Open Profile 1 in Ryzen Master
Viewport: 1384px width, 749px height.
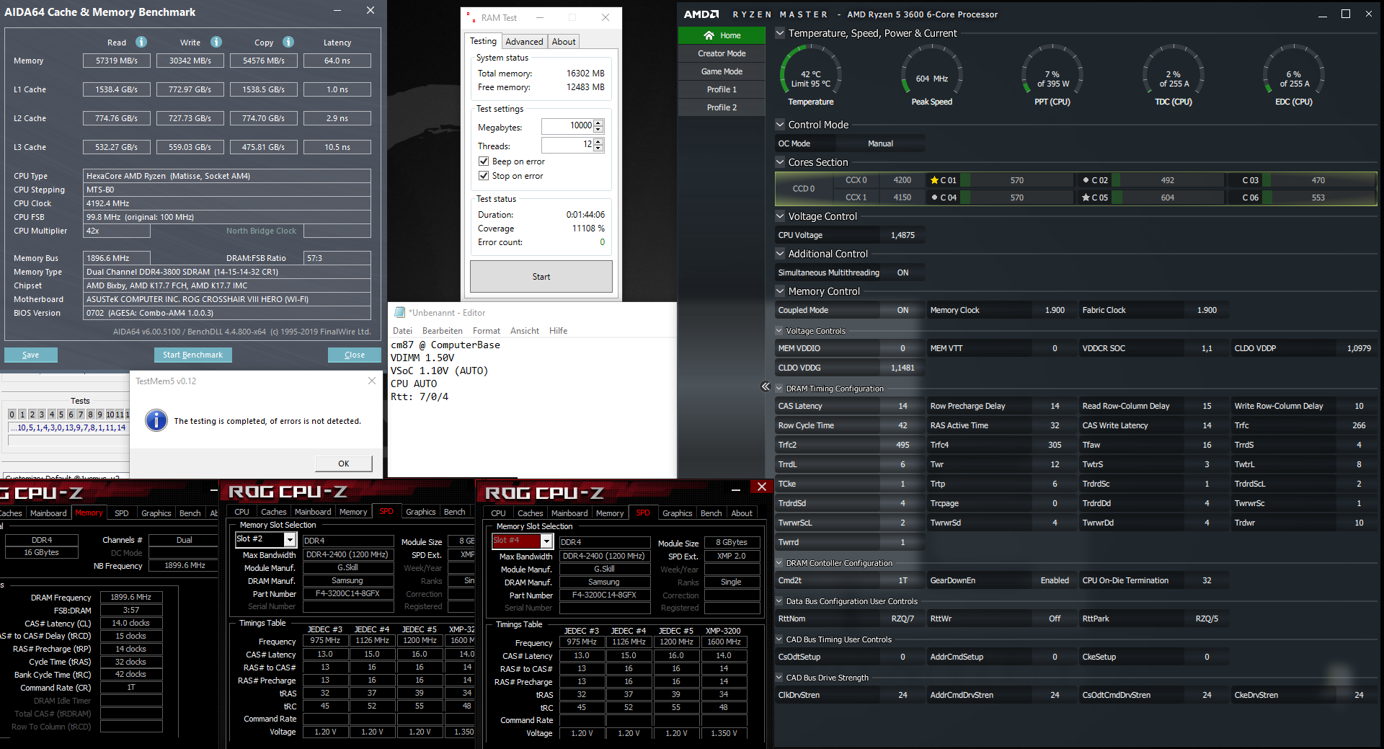pos(722,89)
